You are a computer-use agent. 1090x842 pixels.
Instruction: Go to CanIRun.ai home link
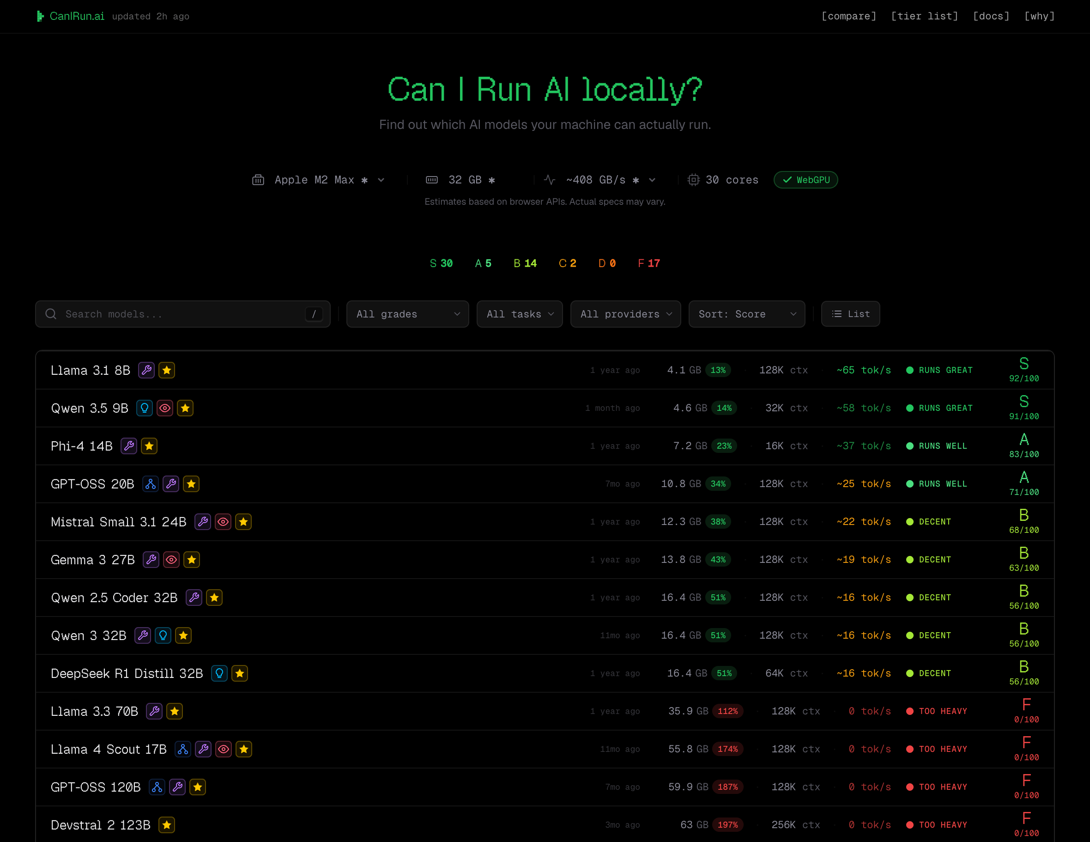[x=71, y=17]
